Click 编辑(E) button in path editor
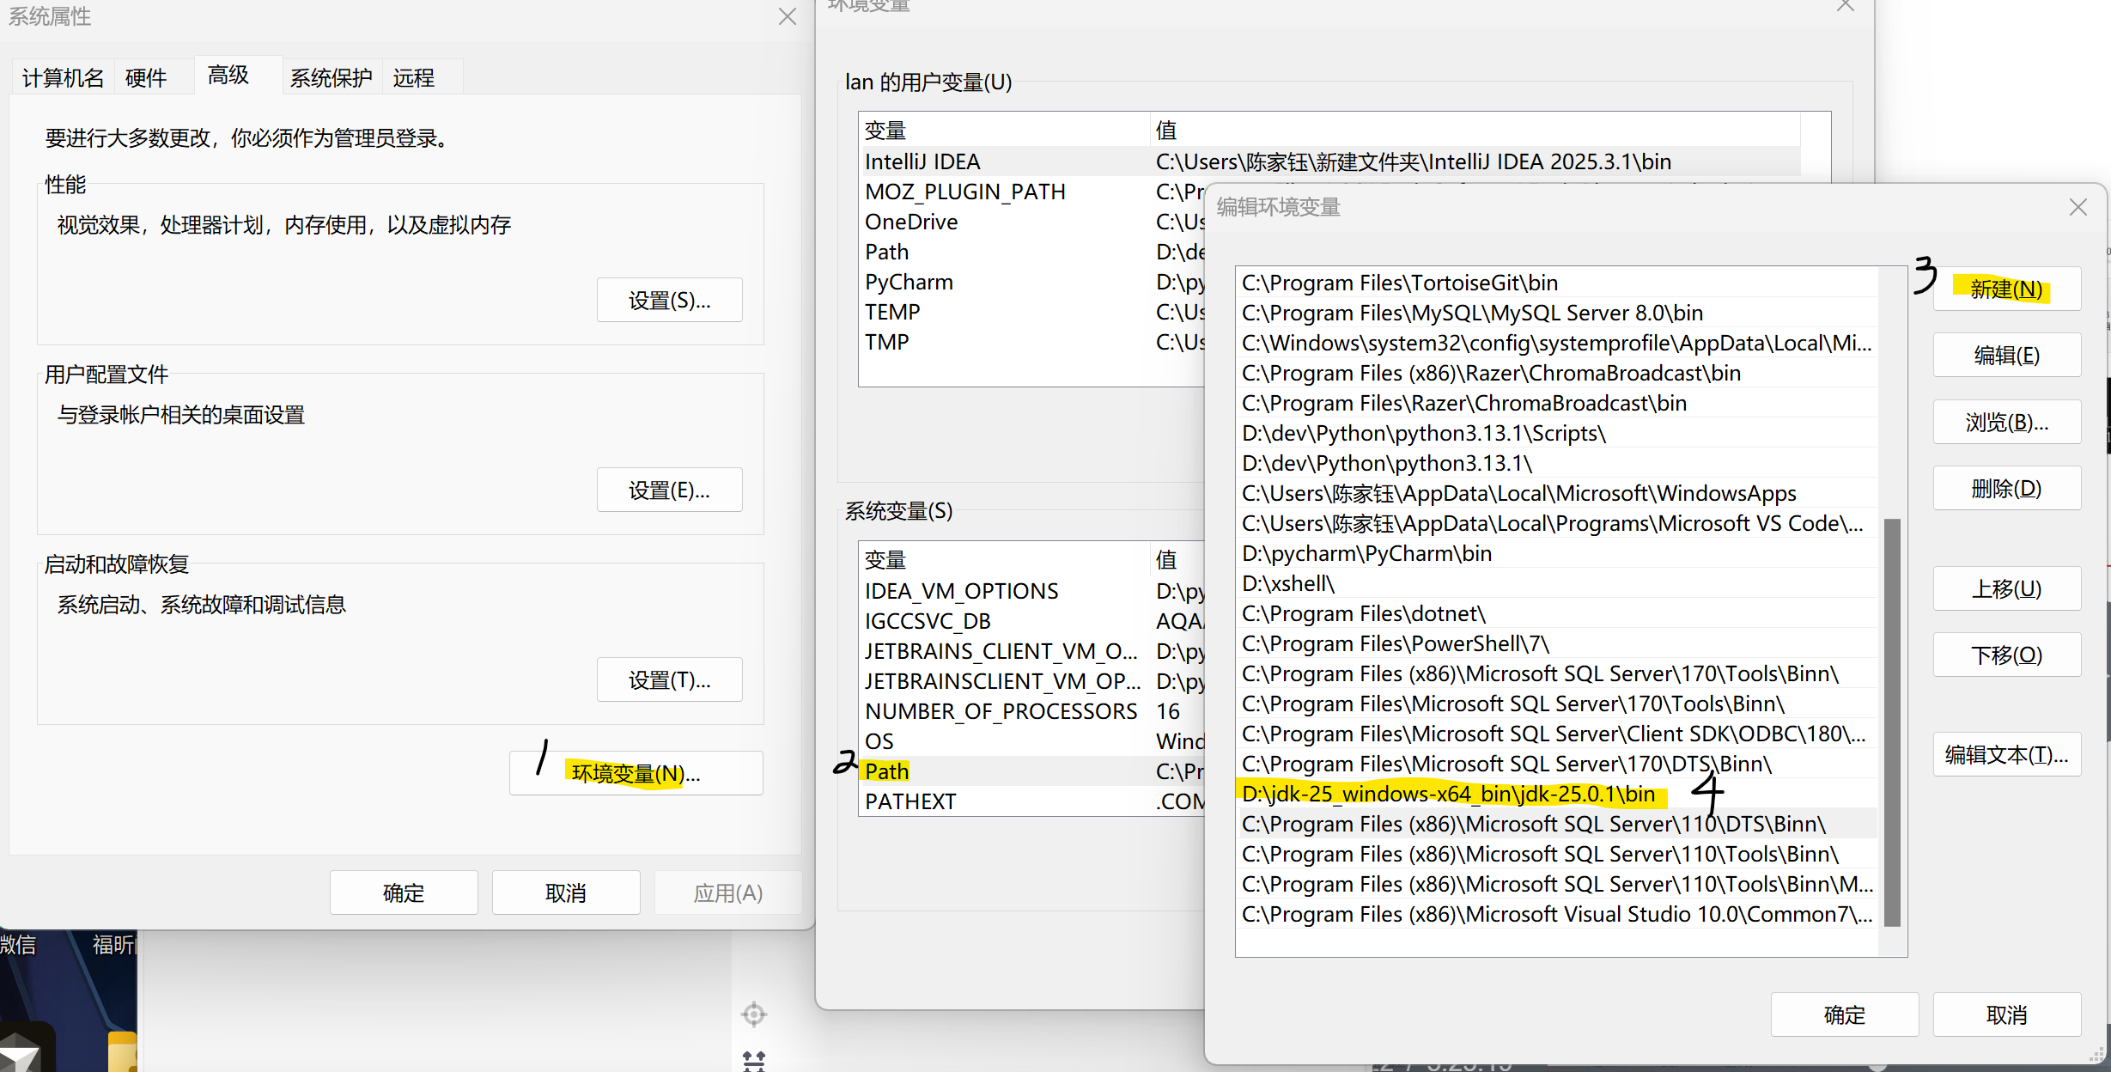2111x1072 pixels. [2006, 355]
